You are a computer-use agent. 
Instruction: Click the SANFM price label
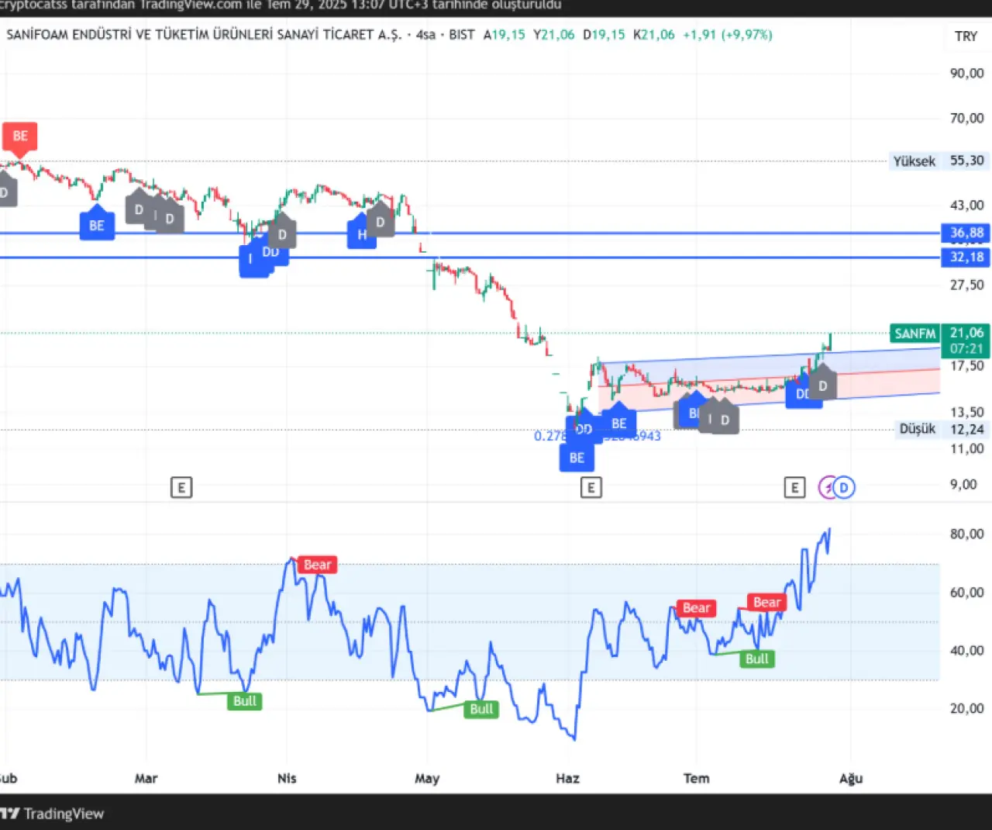pyautogui.click(x=915, y=334)
